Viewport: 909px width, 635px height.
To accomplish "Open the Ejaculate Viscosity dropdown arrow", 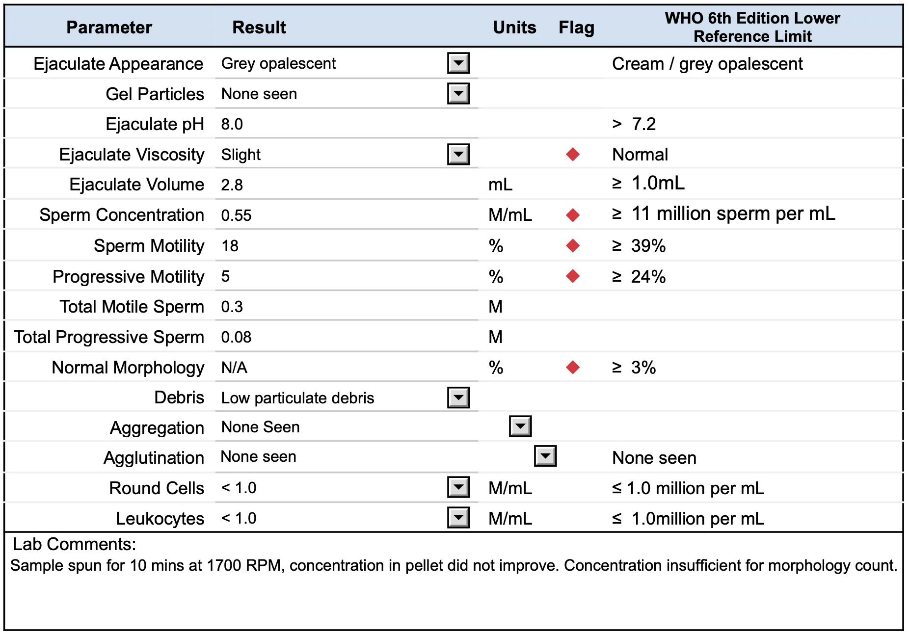I will coord(458,155).
